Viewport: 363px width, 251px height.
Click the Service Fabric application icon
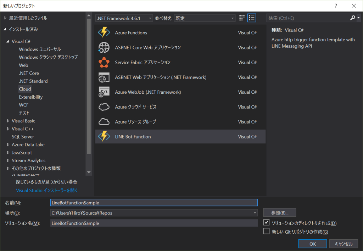pyautogui.click(x=104, y=62)
